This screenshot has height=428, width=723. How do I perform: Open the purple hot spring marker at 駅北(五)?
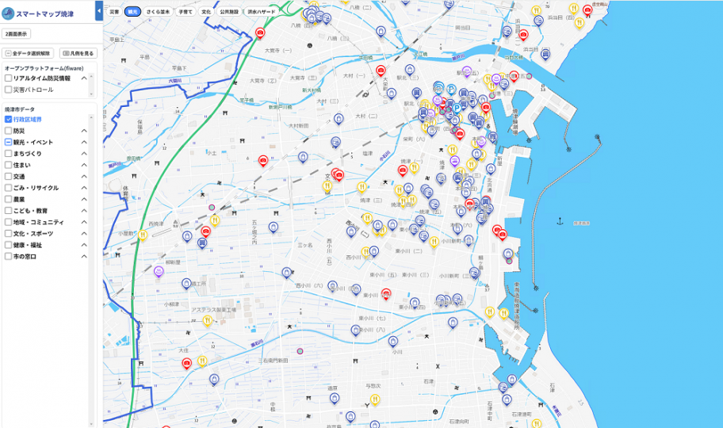(x=467, y=71)
